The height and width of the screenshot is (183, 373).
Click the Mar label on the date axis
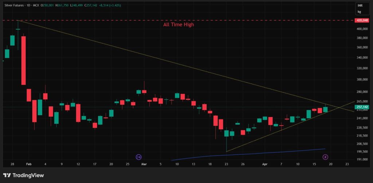tap(144, 164)
